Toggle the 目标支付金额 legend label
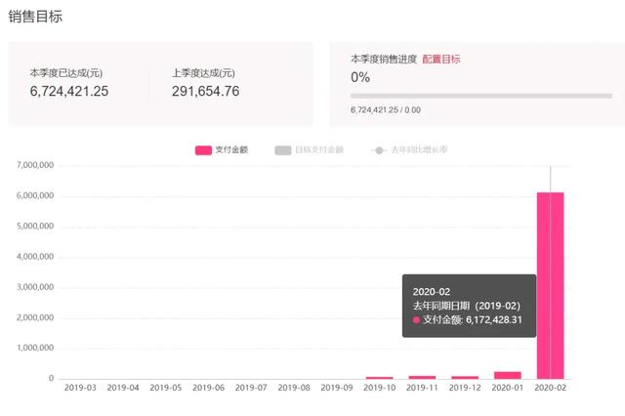 point(319,150)
